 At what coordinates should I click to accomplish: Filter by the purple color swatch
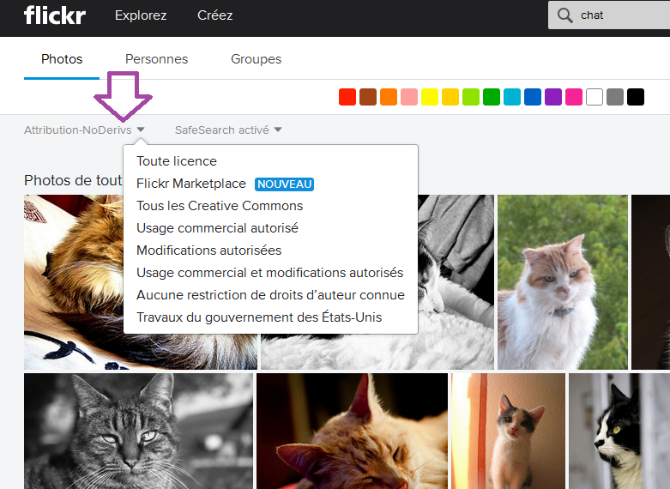point(553,97)
